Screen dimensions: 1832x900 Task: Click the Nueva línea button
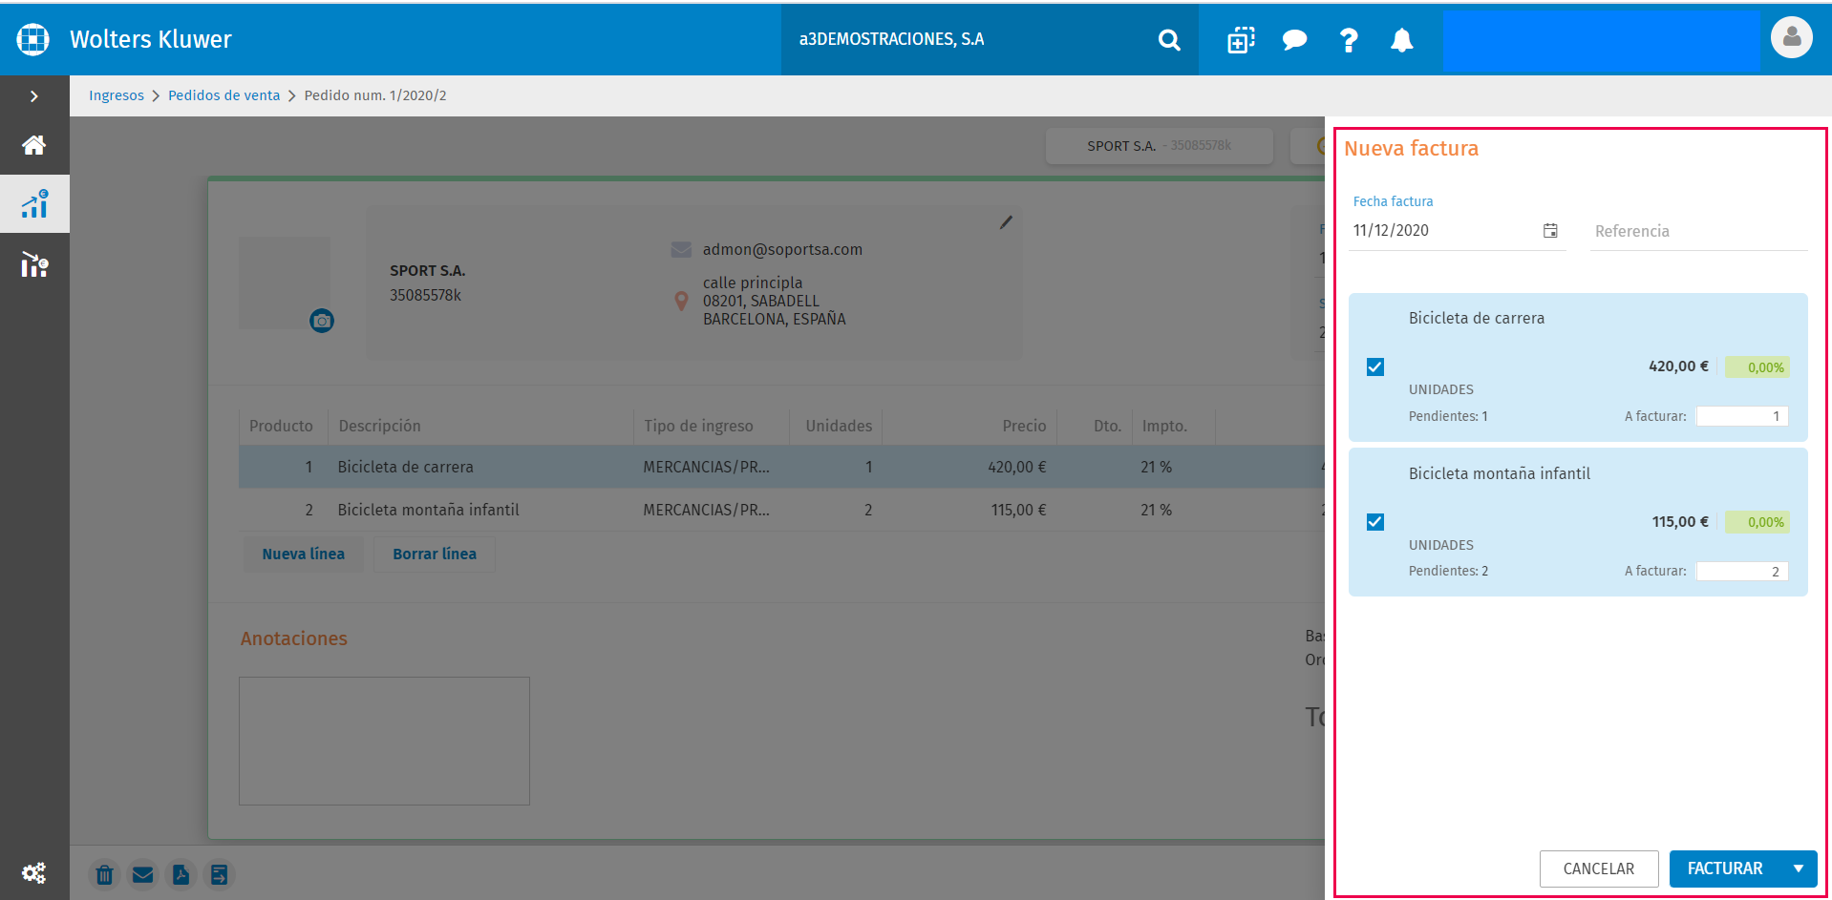pos(304,554)
